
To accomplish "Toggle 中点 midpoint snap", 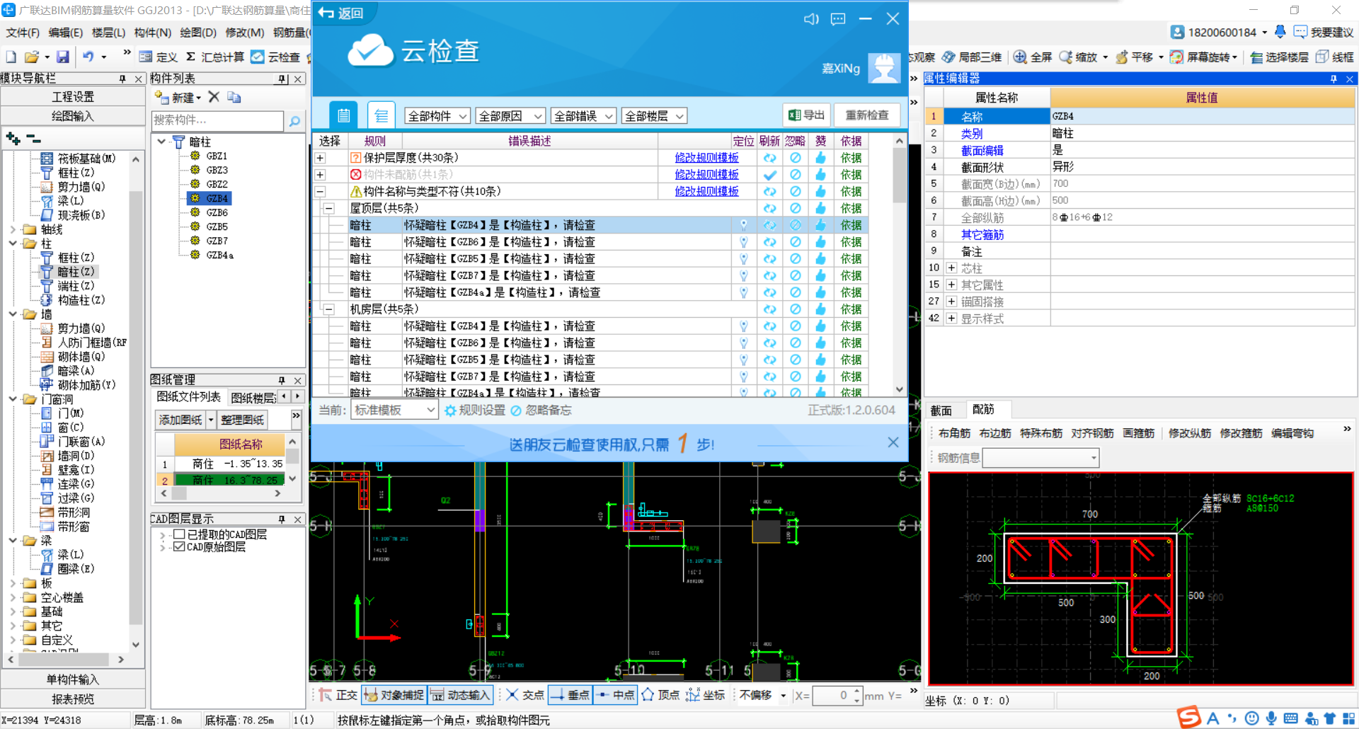I will coord(615,695).
